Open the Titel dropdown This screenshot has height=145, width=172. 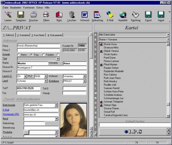[x=58, y=59]
